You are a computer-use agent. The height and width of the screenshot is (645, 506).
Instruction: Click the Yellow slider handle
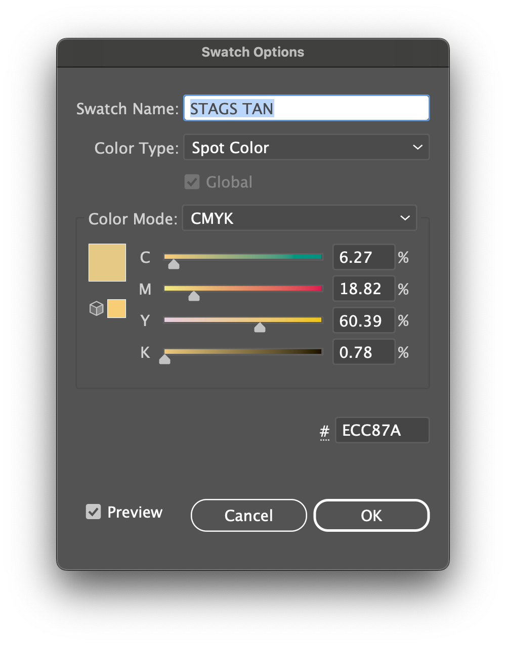(x=260, y=328)
